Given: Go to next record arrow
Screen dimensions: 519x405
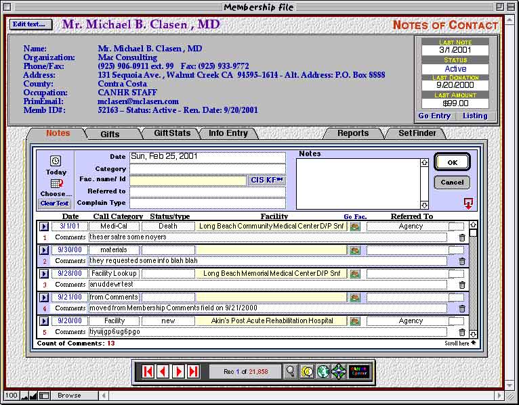Looking at the screenshot, I should [178, 372].
